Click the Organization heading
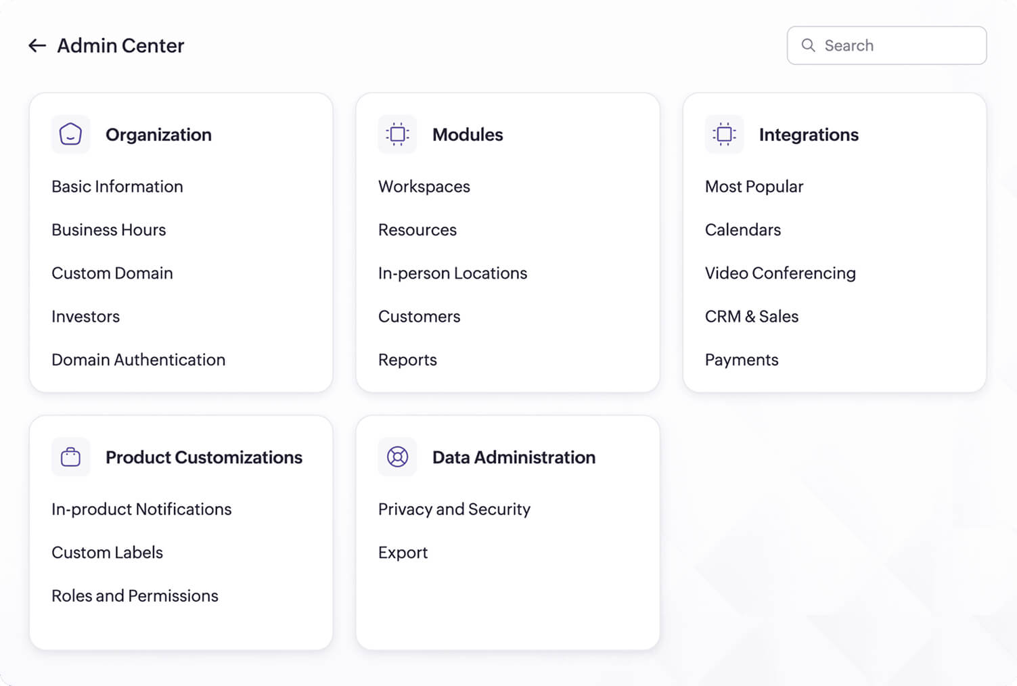This screenshot has height=686, width=1017. 158,134
